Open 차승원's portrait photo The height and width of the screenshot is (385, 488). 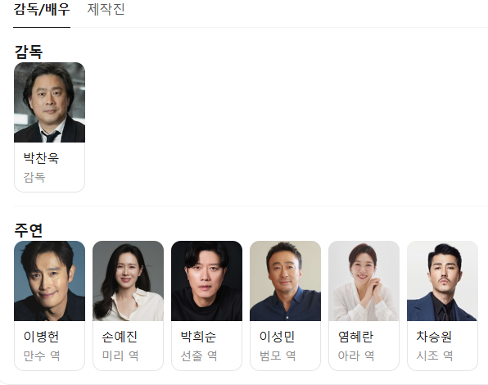pyautogui.click(x=443, y=281)
